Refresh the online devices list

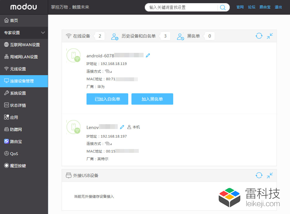click(x=259, y=36)
